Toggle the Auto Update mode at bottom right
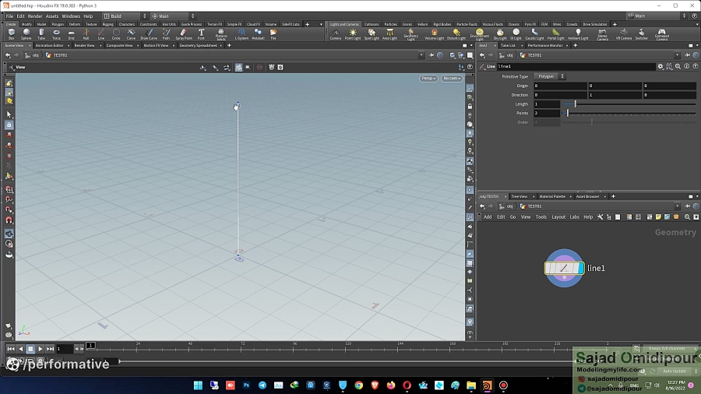The width and height of the screenshot is (701, 394). pyautogui.click(x=674, y=371)
